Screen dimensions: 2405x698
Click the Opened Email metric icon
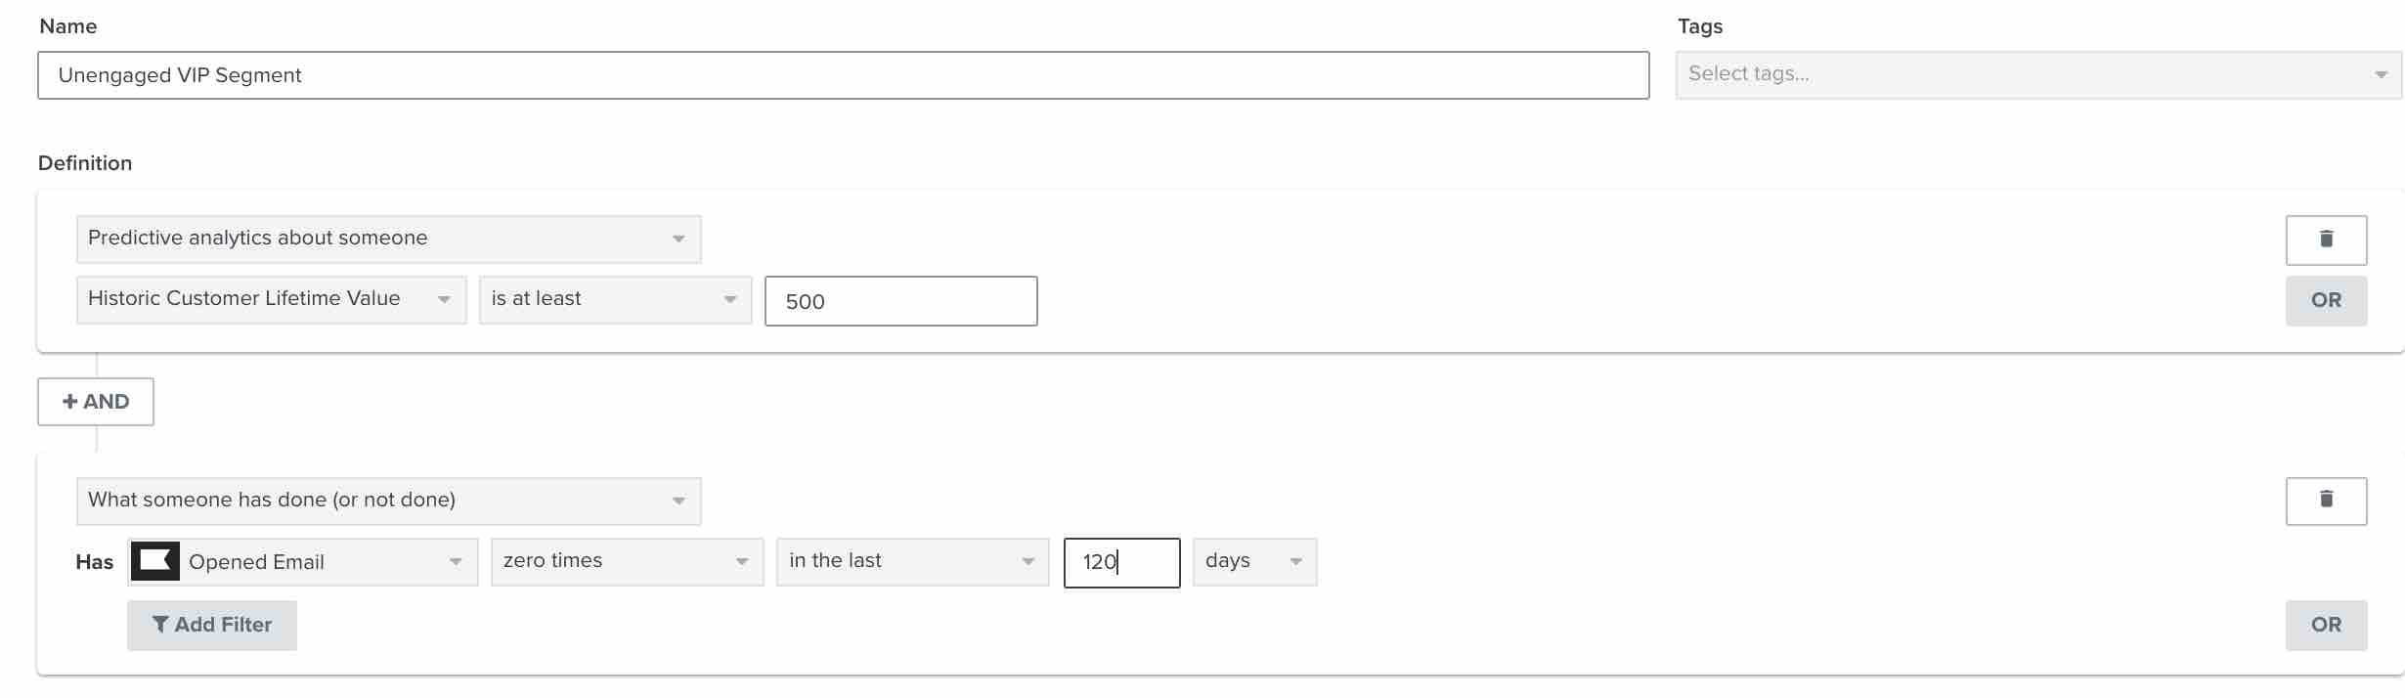tap(154, 560)
